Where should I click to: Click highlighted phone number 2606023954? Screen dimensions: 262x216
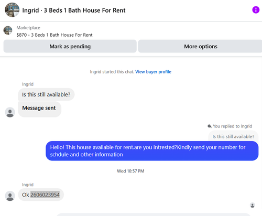(45, 195)
